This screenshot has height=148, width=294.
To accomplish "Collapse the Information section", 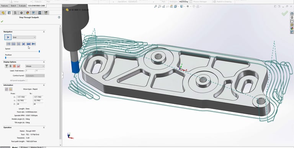I will pyautogui.click(x=44, y=85).
